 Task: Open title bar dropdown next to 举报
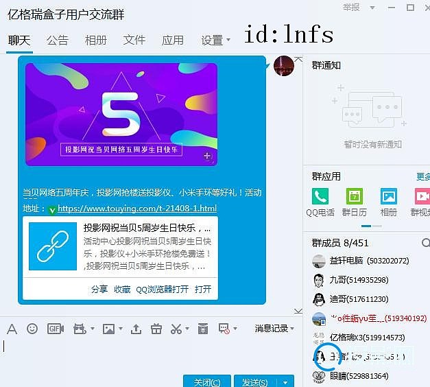point(372,8)
